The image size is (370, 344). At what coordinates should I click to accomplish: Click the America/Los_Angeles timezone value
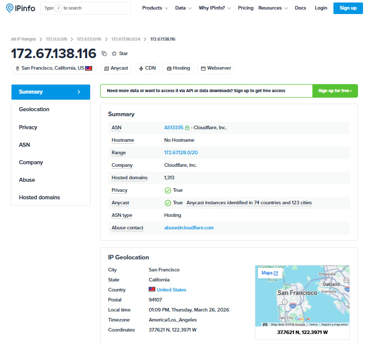pyautogui.click(x=173, y=320)
